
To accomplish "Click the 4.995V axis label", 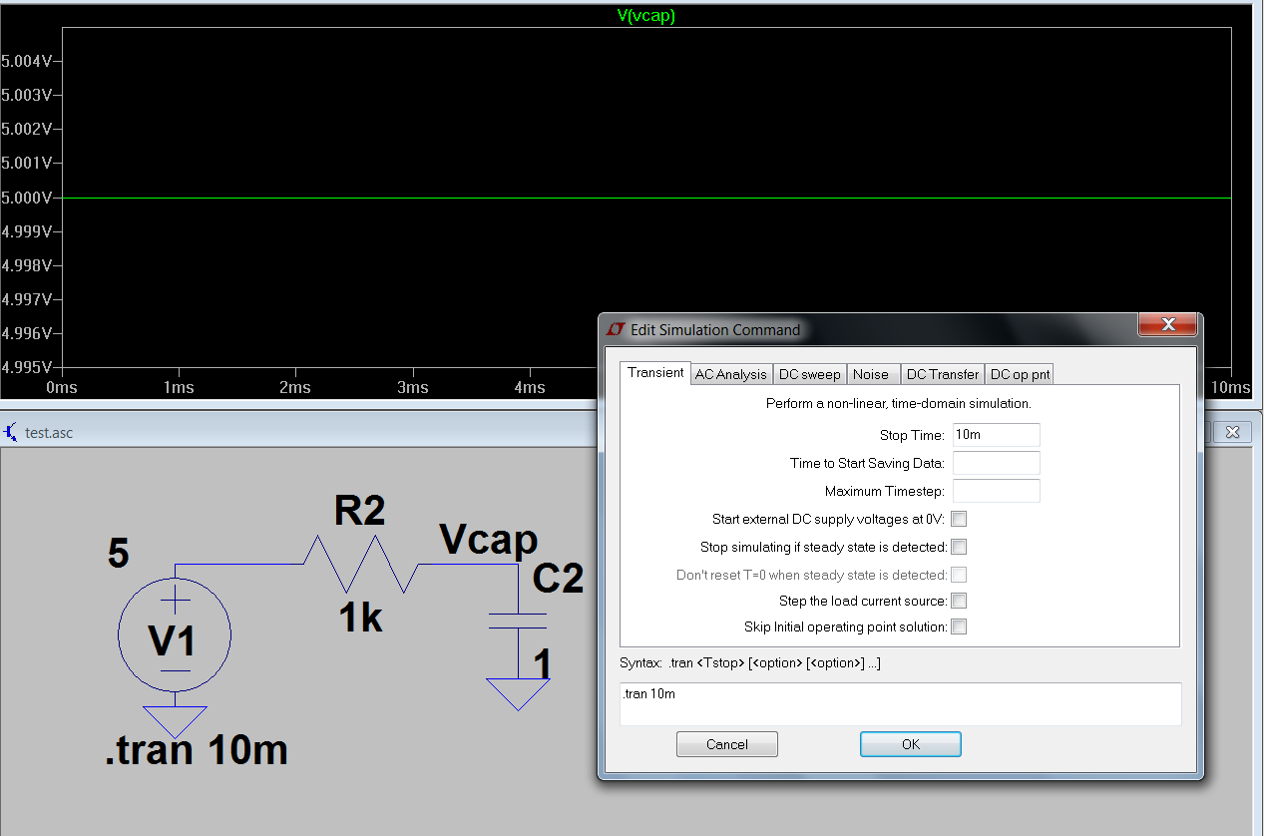I will coord(25,367).
